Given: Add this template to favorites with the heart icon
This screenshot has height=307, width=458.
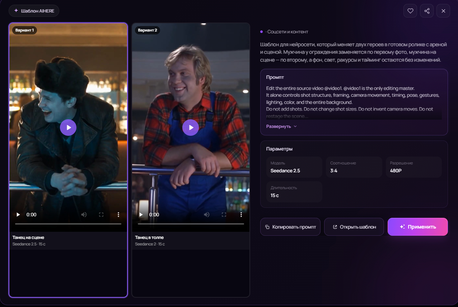Looking at the screenshot, I should [x=410, y=11].
